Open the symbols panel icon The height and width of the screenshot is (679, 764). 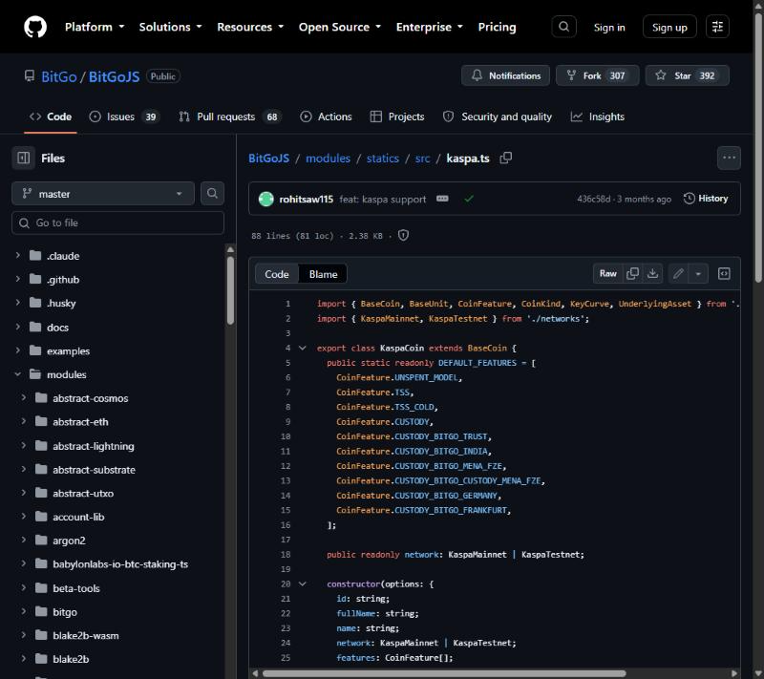tap(724, 274)
